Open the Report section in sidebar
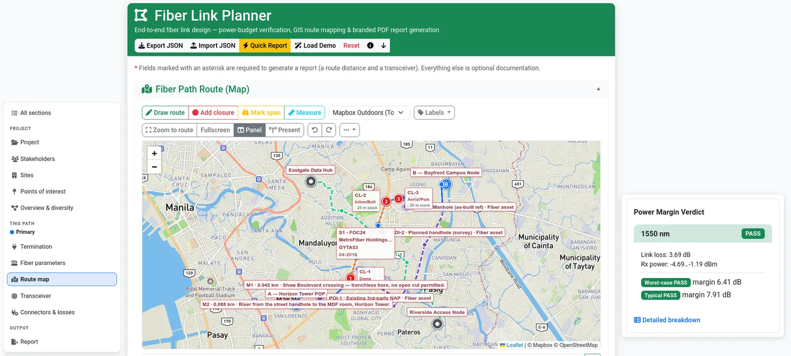This screenshot has height=356, width=791. click(62, 342)
